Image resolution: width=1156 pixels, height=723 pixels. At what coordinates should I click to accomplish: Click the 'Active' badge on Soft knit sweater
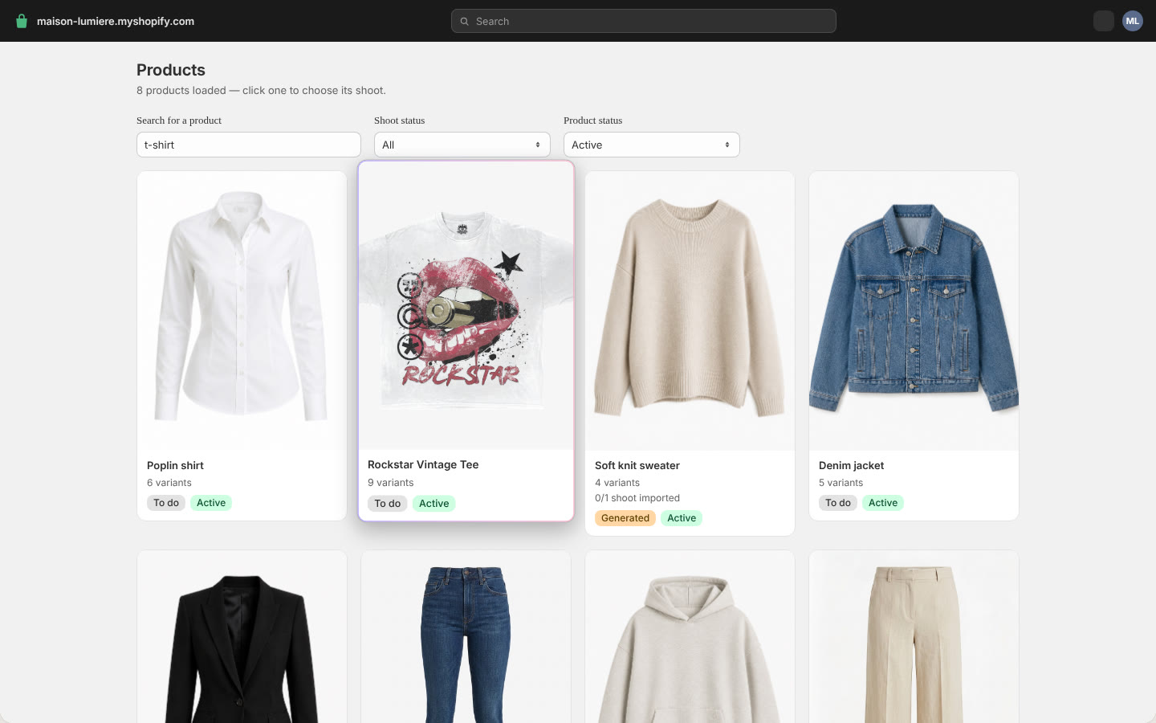click(x=682, y=518)
